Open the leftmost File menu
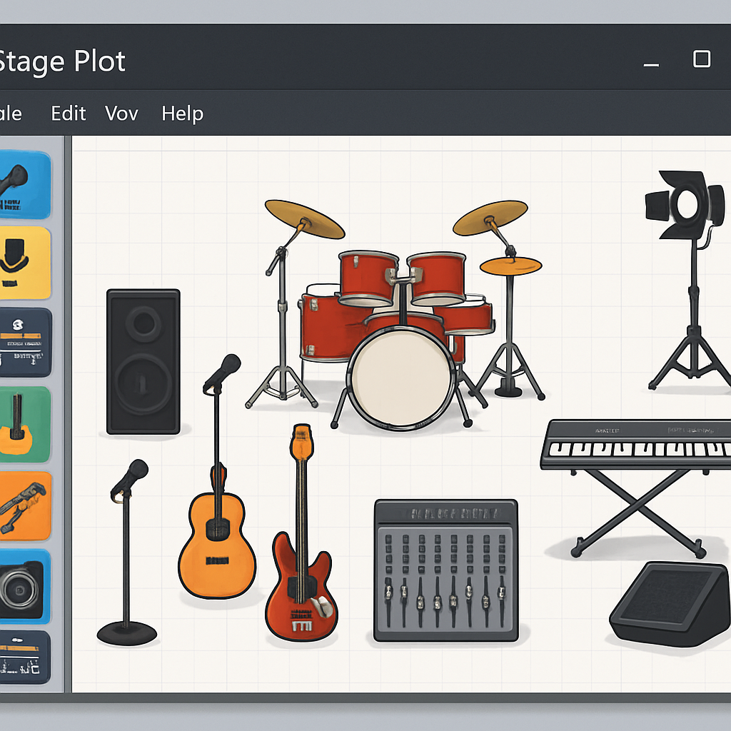 [11, 114]
